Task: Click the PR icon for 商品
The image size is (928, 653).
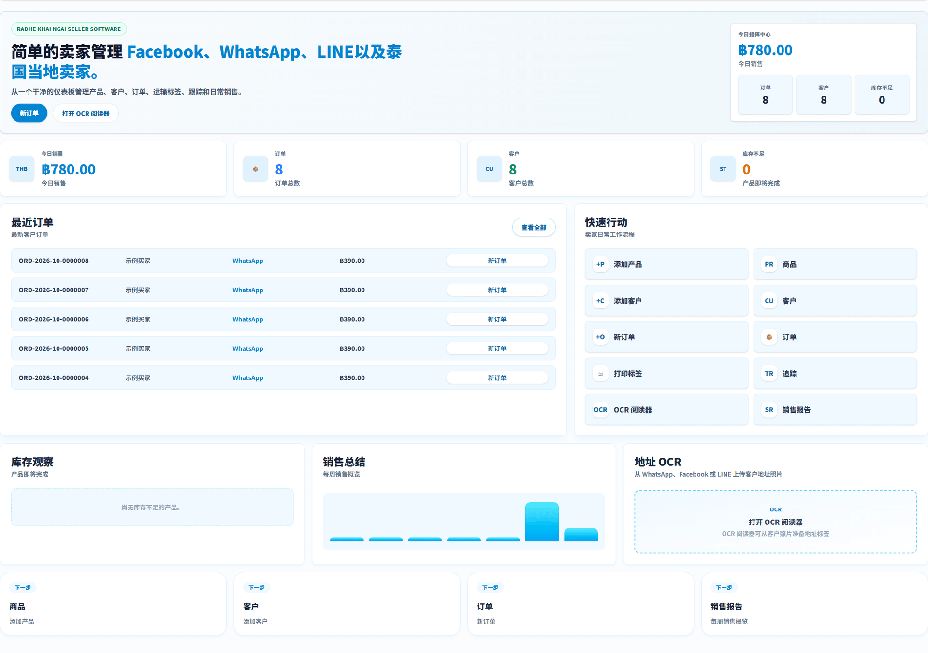Action: (769, 264)
